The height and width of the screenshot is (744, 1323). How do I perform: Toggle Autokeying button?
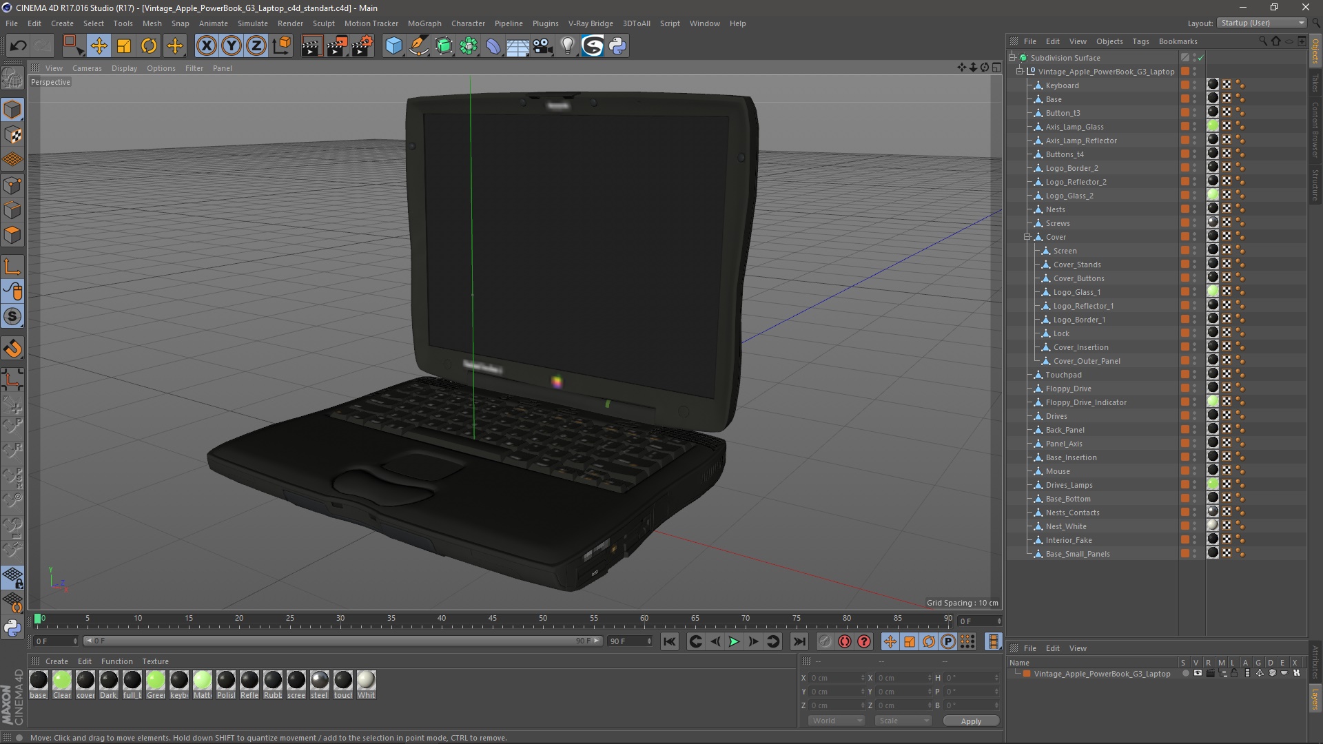pos(845,642)
